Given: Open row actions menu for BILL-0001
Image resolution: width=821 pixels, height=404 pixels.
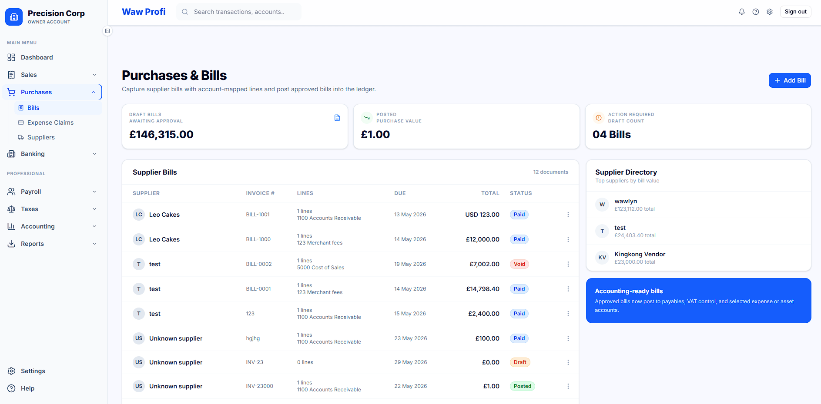Looking at the screenshot, I should tap(568, 289).
